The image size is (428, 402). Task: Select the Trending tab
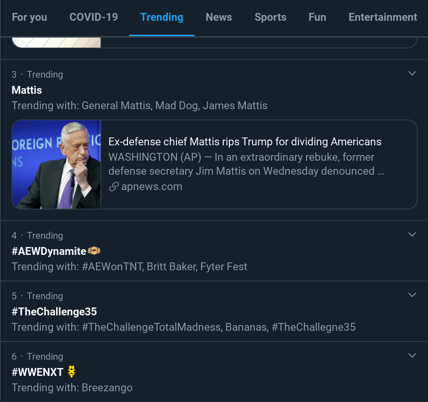[162, 17]
